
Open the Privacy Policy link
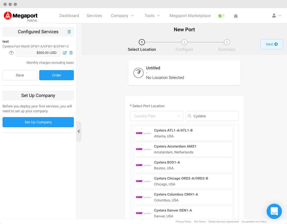183,222
